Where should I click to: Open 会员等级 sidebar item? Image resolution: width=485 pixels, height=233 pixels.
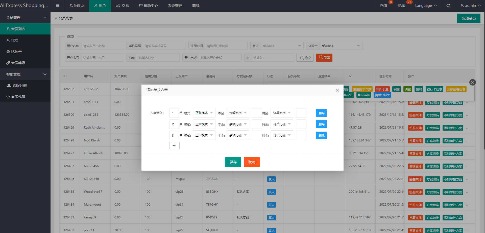25,63
